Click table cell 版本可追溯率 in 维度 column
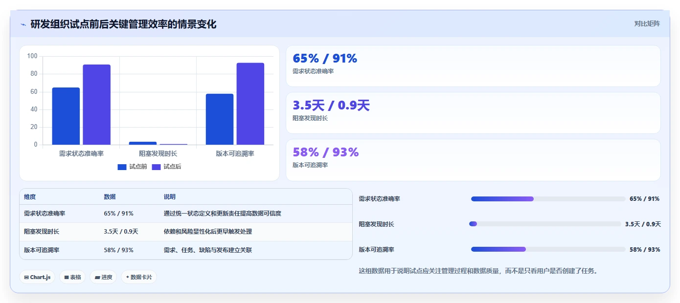 point(42,250)
